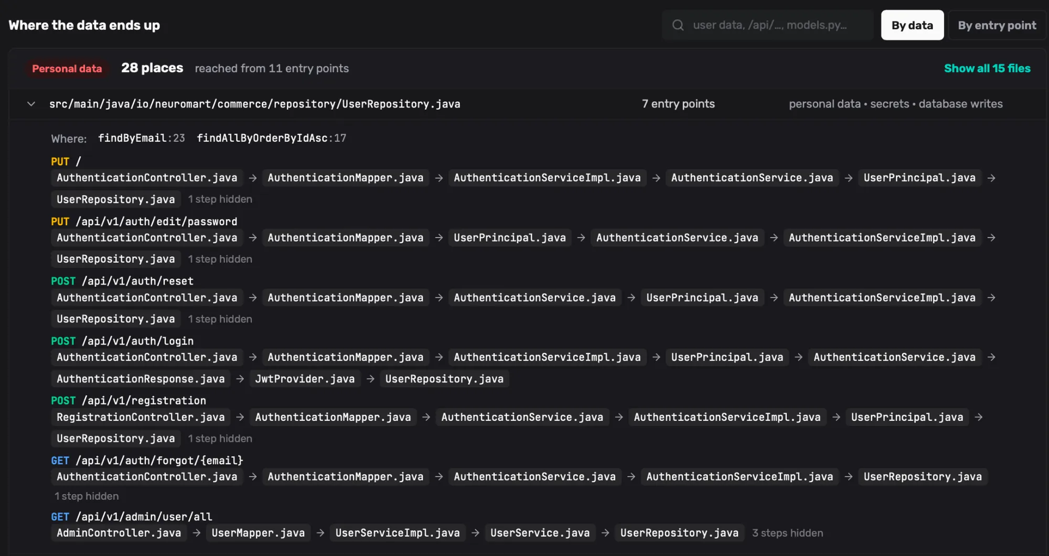
Task: Reveal hidden step under GET forgot email route
Action: point(87,496)
